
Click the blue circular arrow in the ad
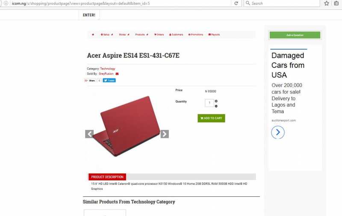coord(278,132)
